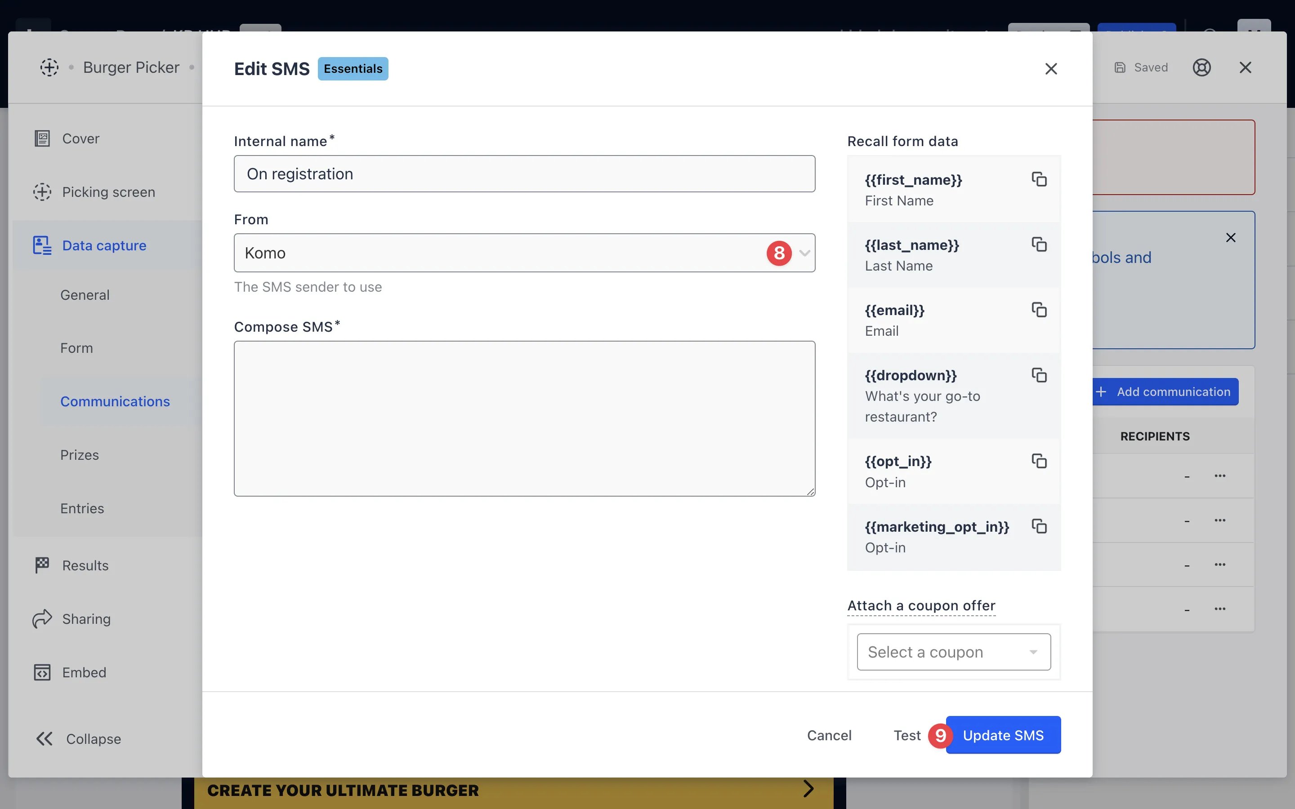This screenshot has height=809, width=1295.
Task: Go to the General sub-item
Action: point(85,295)
